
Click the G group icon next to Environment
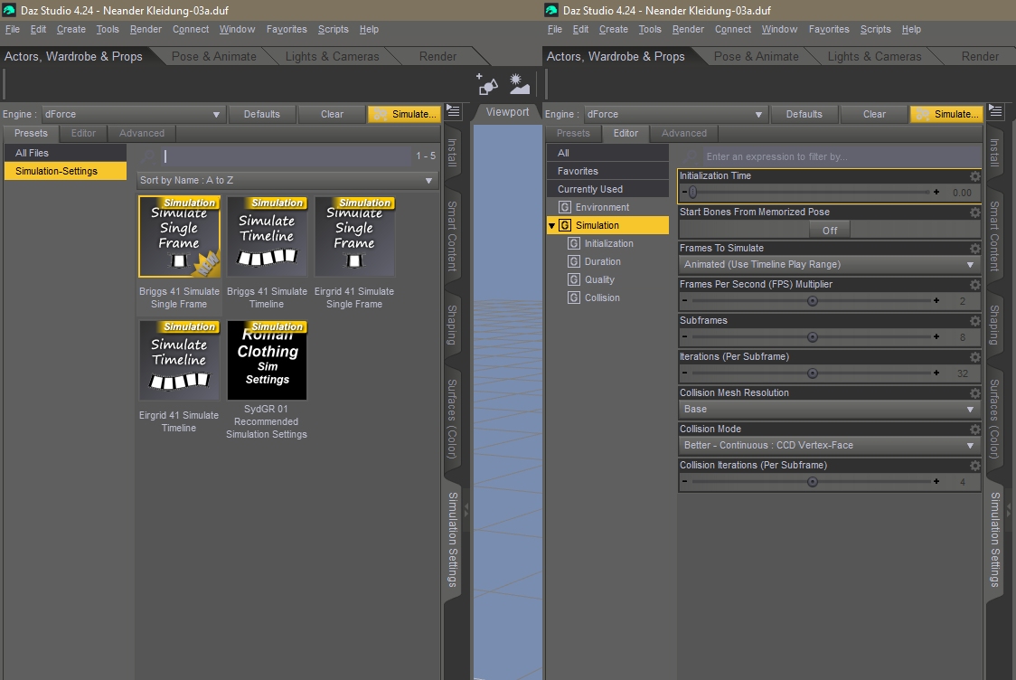tap(565, 207)
